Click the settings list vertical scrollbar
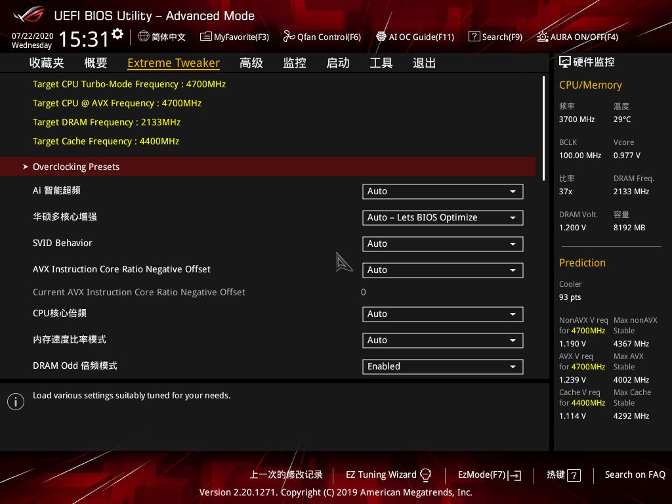The height and width of the screenshot is (504, 672). click(x=543, y=128)
